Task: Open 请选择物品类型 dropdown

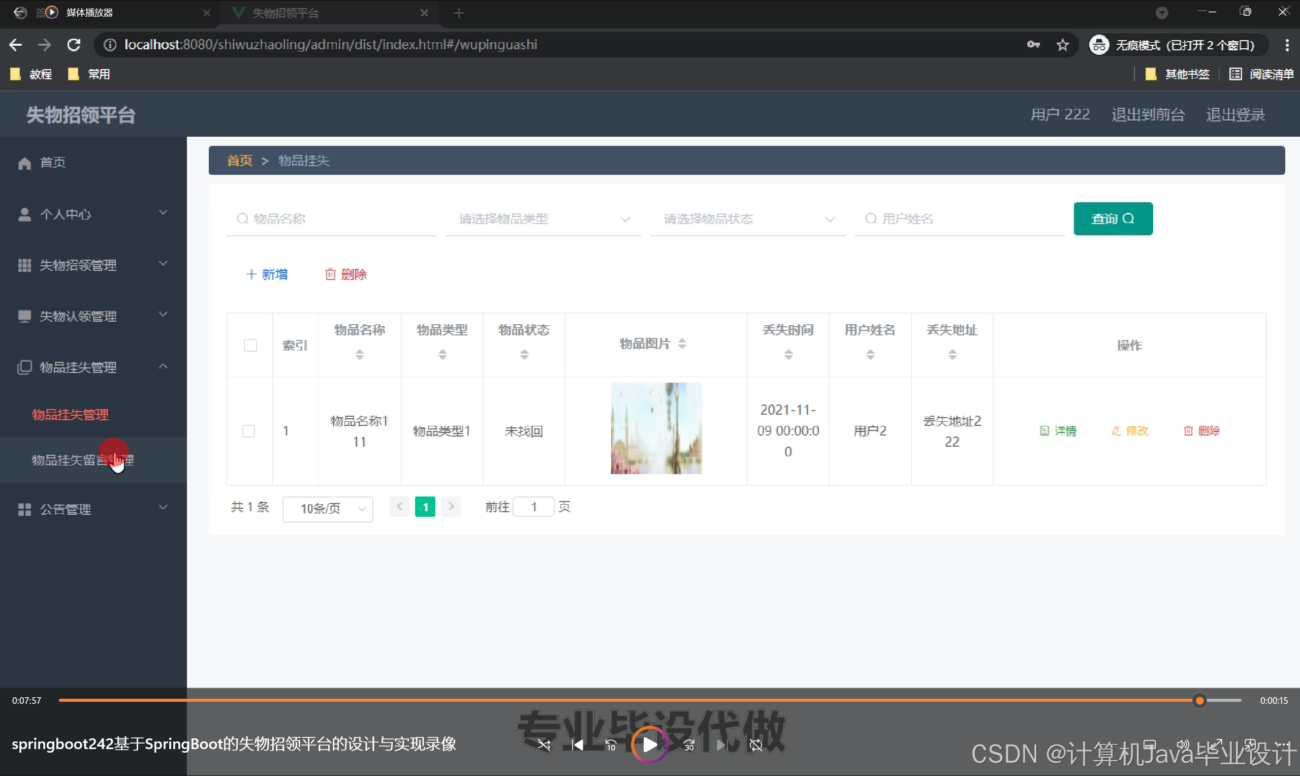Action: 543,219
